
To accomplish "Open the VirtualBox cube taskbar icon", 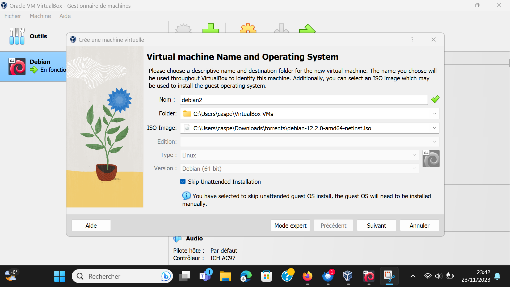I will click(348, 276).
